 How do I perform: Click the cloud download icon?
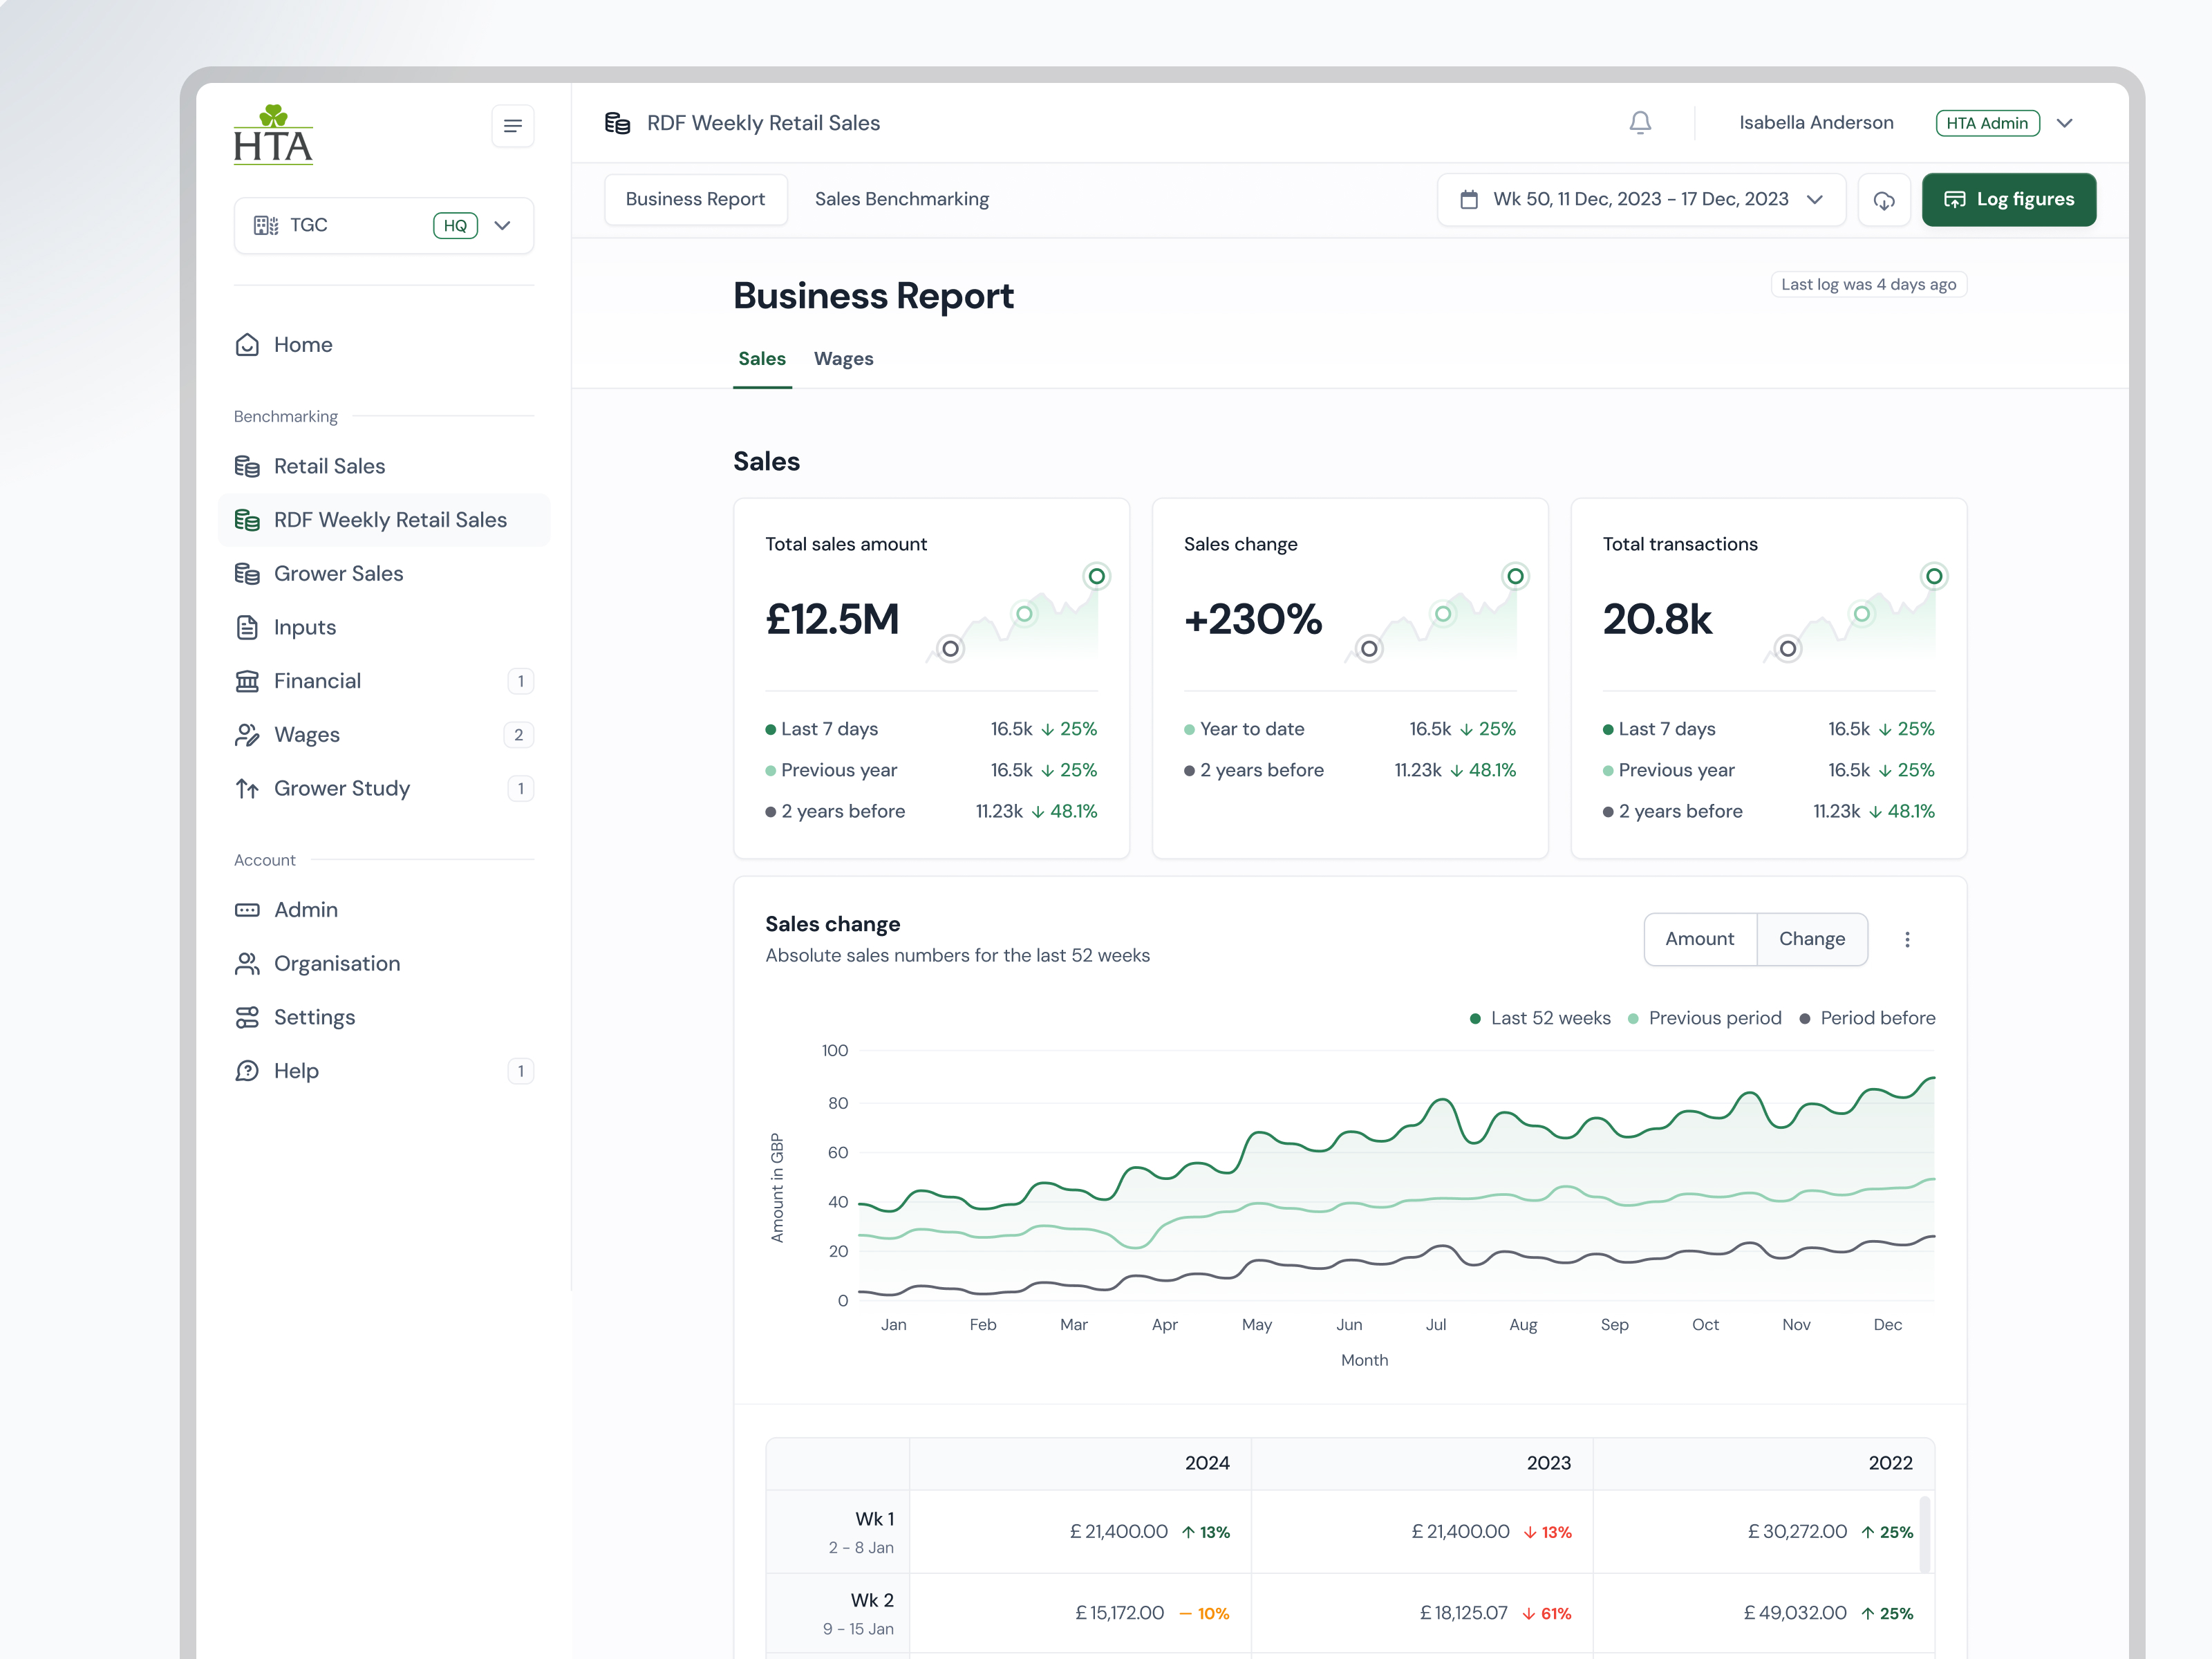pos(1884,200)
